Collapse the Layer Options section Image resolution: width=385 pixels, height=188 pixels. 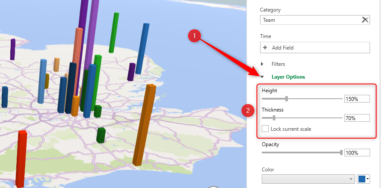pyautogui.click(x=262, y=77)
